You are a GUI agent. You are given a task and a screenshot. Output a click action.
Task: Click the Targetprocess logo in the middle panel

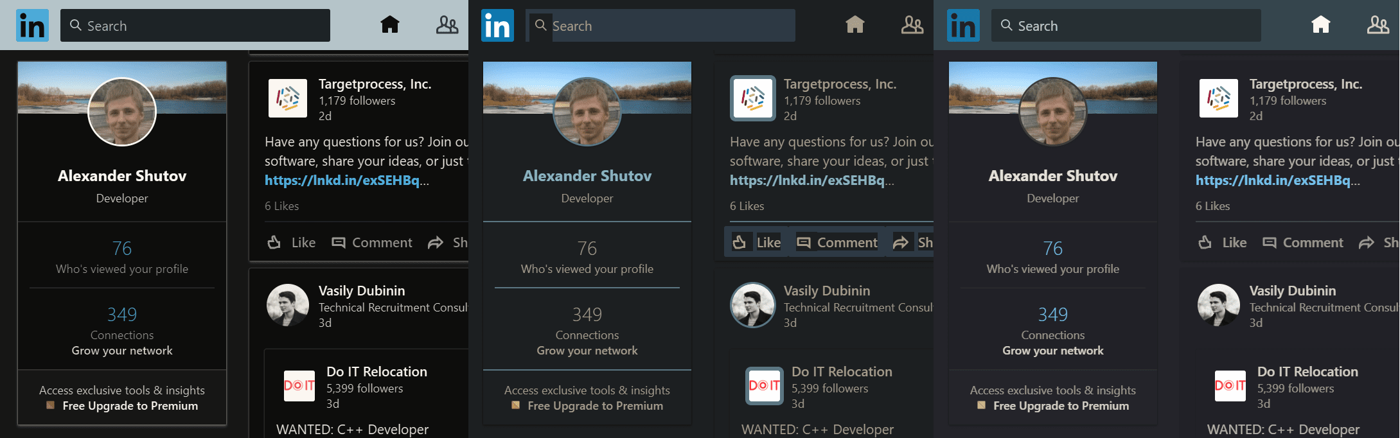(753, 98)
